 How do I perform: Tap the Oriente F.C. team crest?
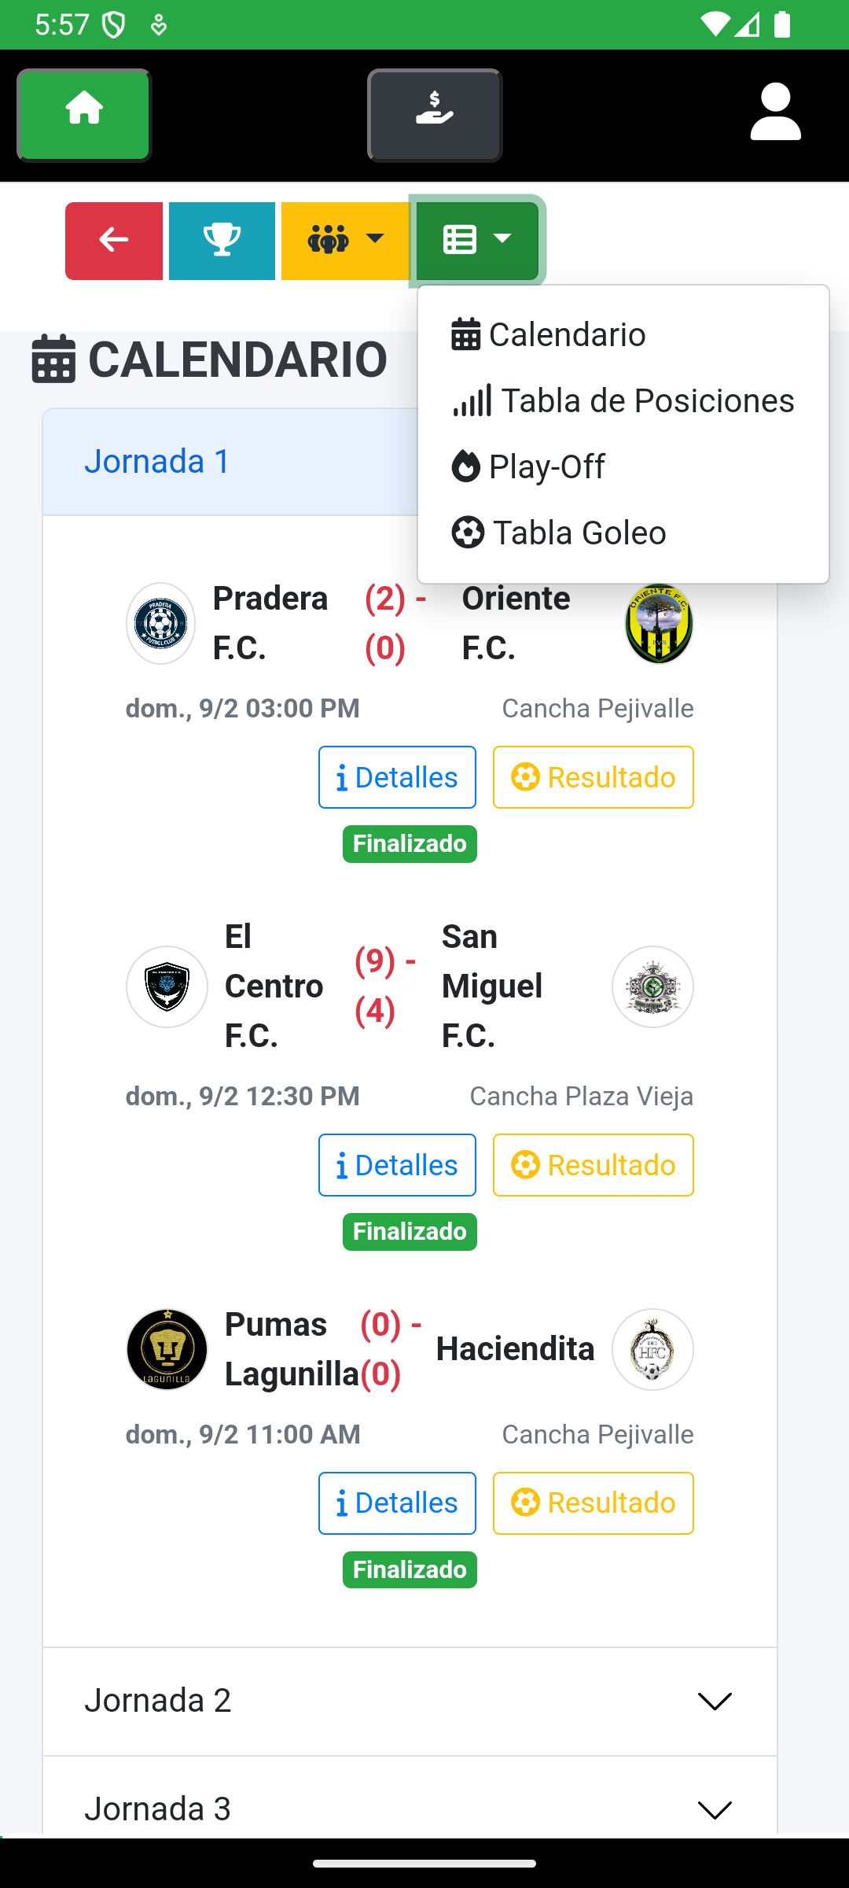659,624
